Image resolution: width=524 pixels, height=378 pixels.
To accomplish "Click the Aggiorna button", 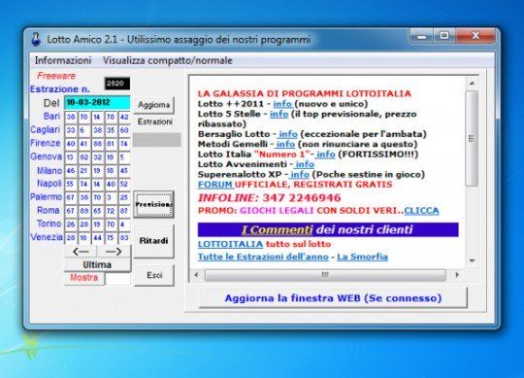I will click(153, 105).
